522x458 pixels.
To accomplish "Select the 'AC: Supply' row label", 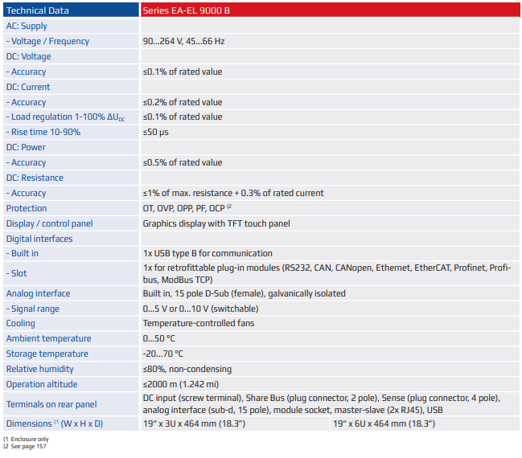I will pyautogui.click(x=27, y=26).
